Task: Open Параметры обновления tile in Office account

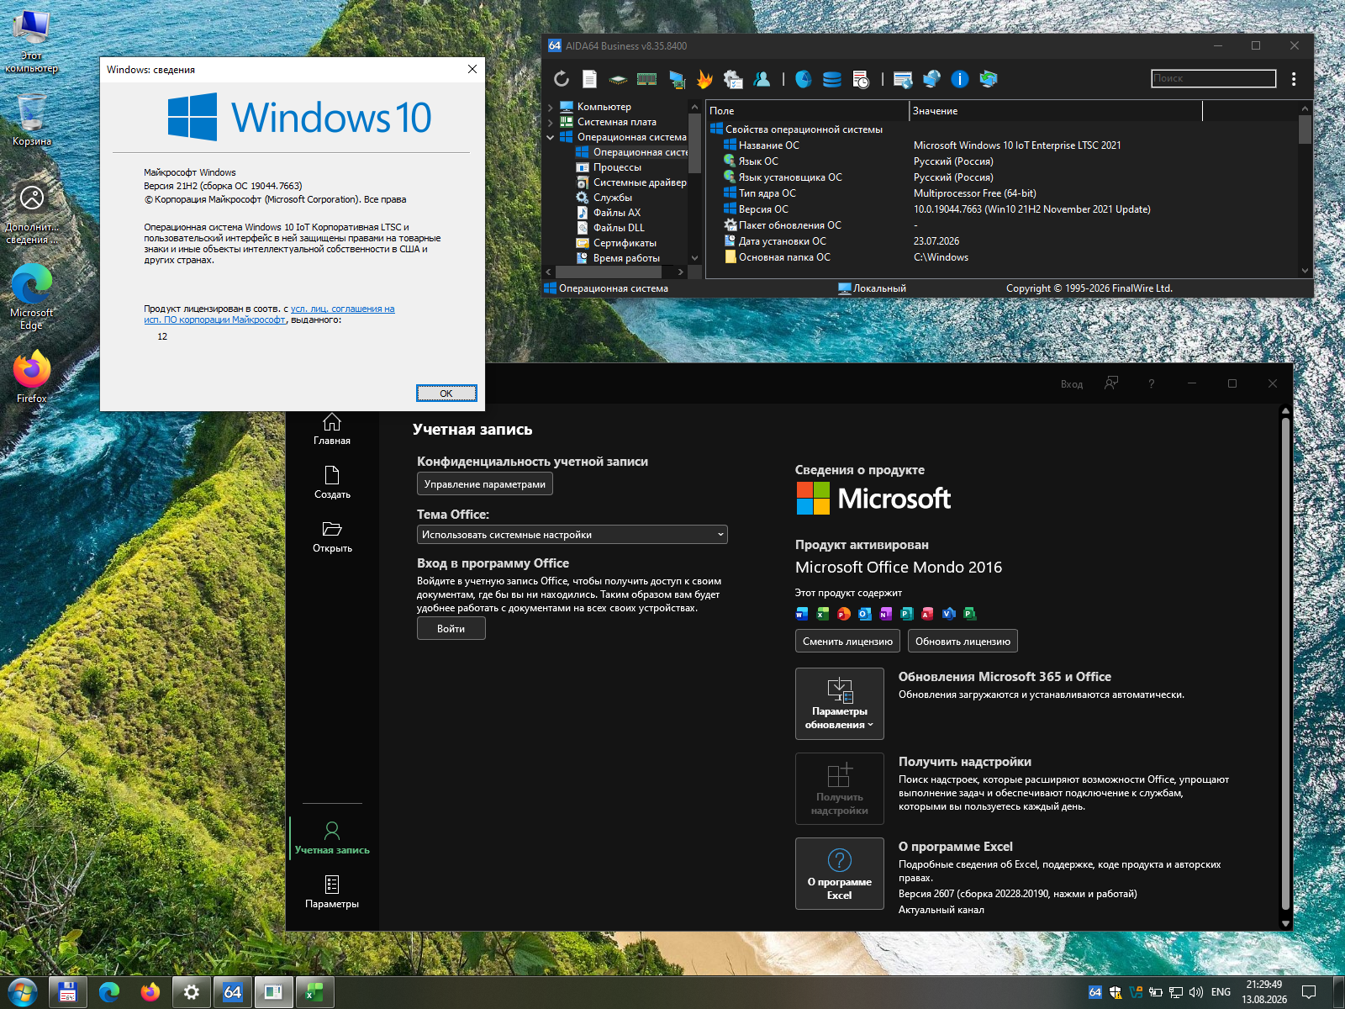Action: pyautogui.click(x=840, y=704)
